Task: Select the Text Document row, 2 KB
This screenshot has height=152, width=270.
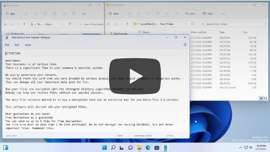Action: point(224,87)
